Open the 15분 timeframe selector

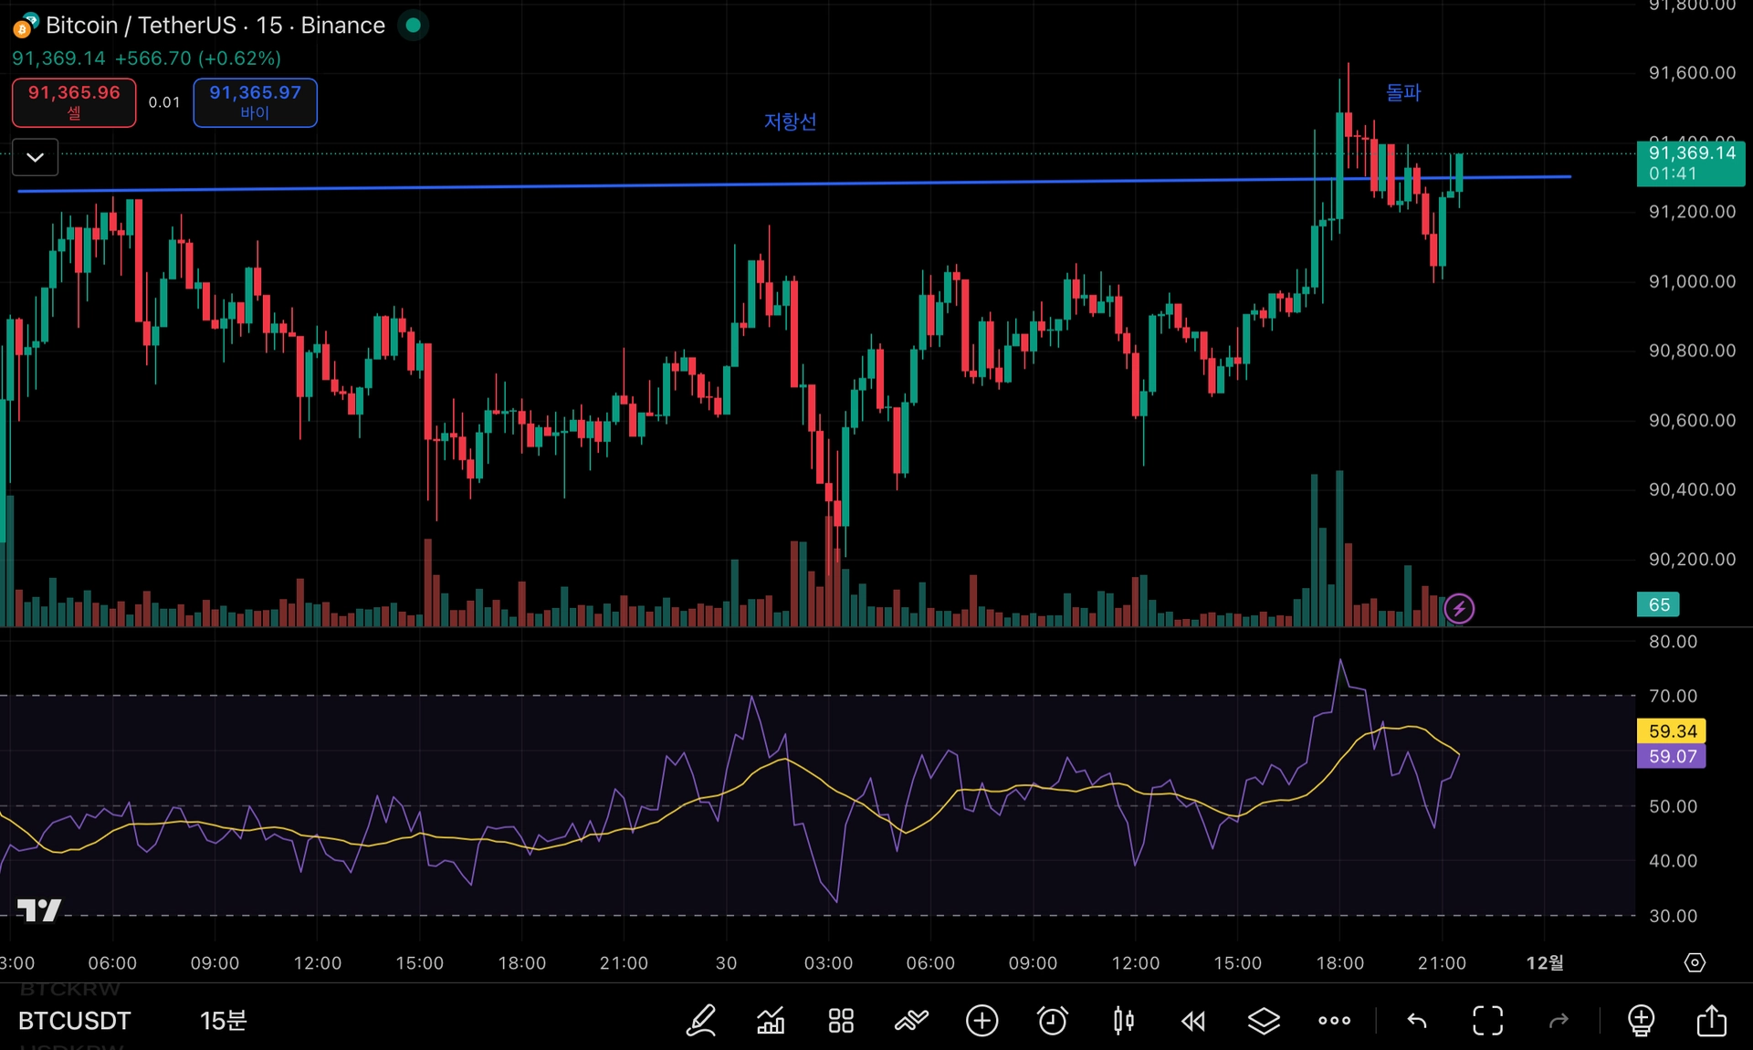(223, 1020)
